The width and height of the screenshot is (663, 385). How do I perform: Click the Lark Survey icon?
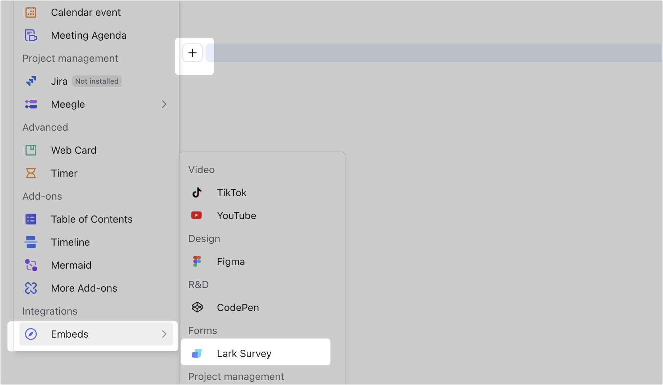(197, 353)
